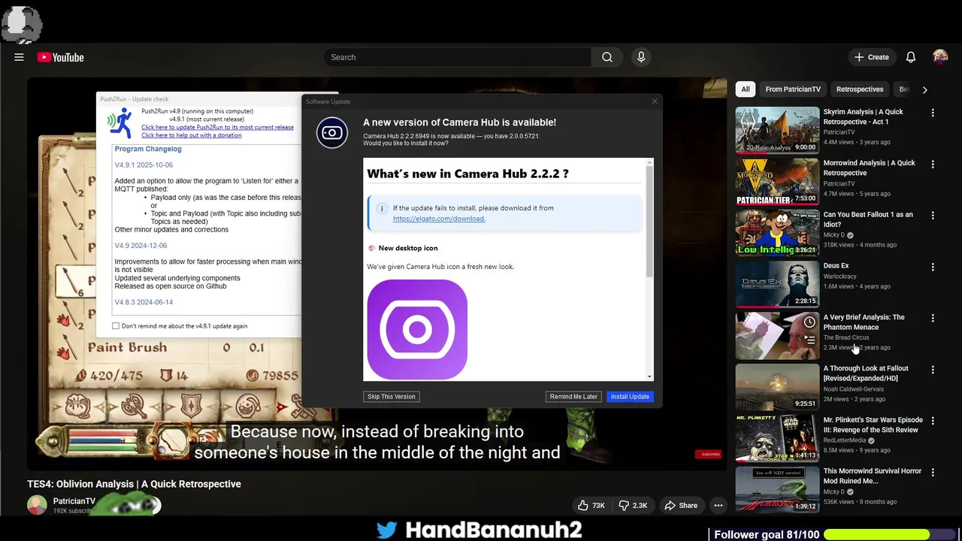Click link to update Push2Run to current release
This screenshot has height=541, width=962.
tap(217, 127)
